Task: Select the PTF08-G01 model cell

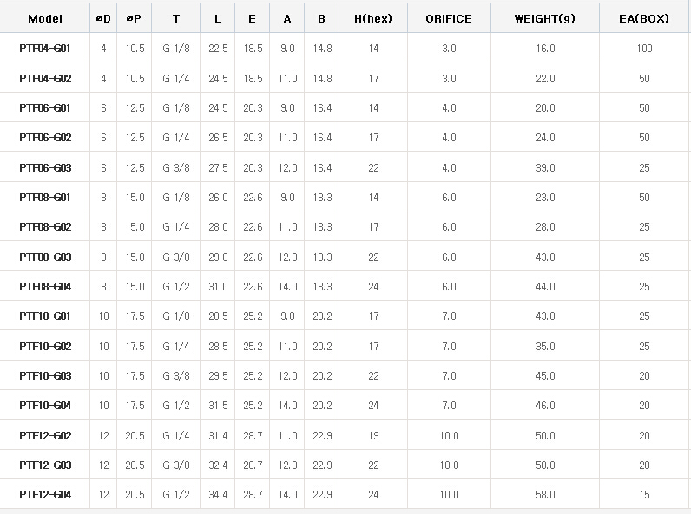Action: [45, 198]
